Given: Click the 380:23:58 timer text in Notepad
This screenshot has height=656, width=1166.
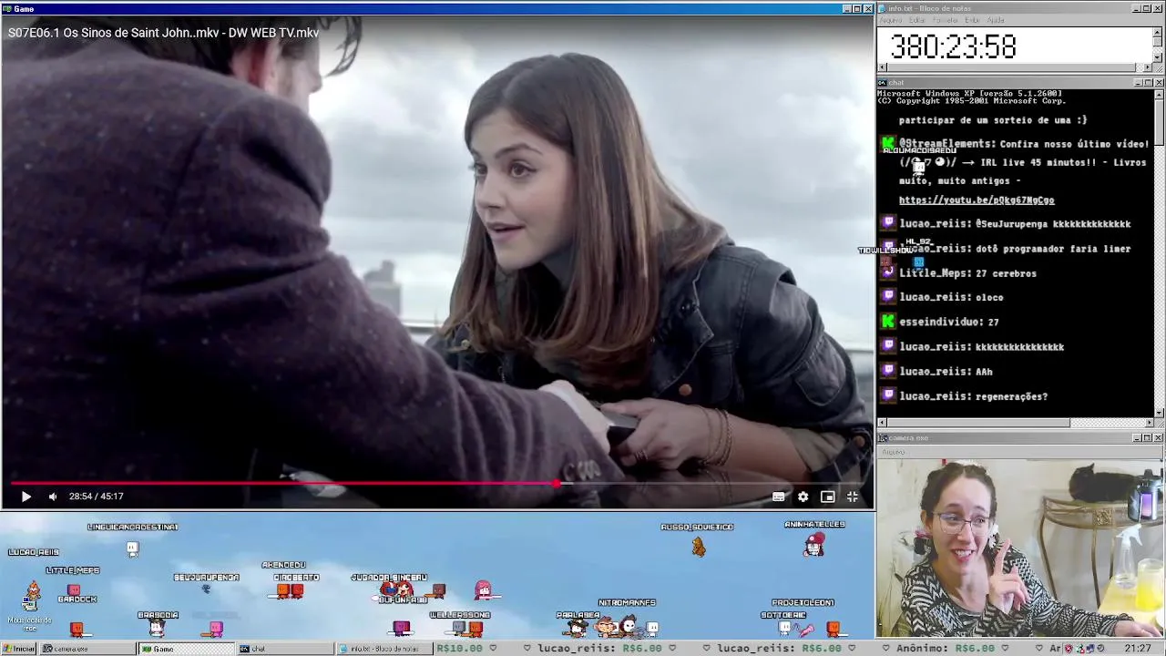Looking at the screenshot, I should point(953,46).
